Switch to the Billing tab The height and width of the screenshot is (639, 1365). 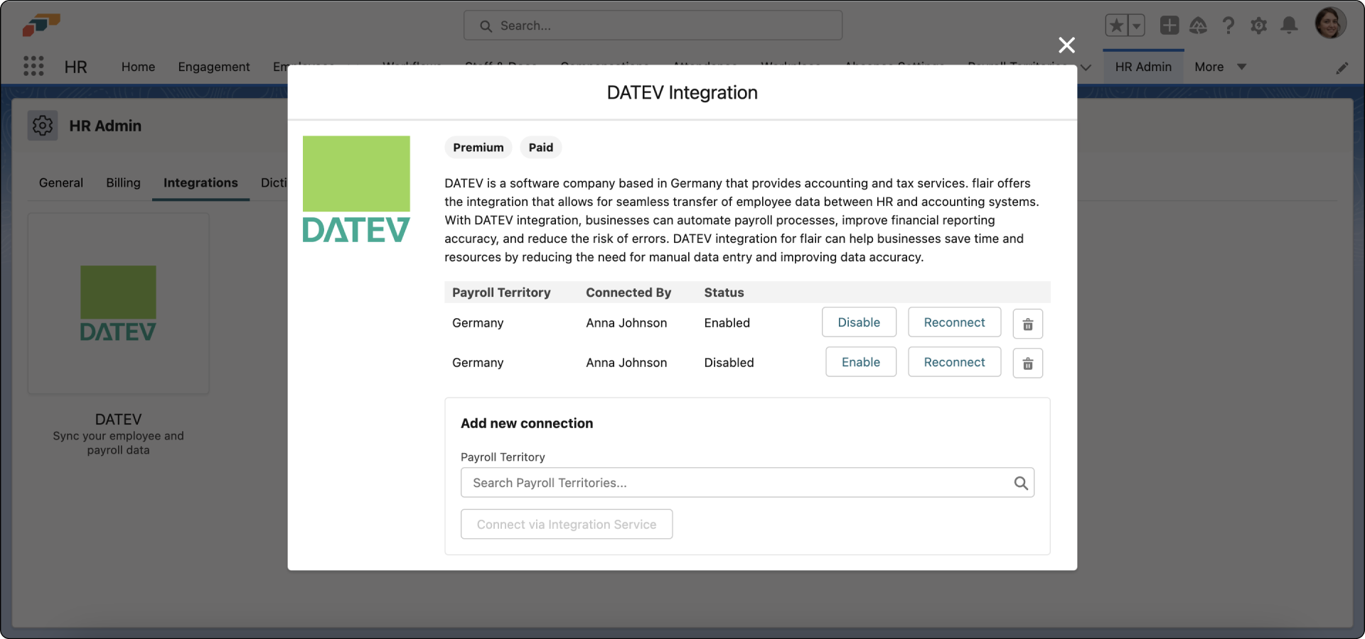[123, 182]
